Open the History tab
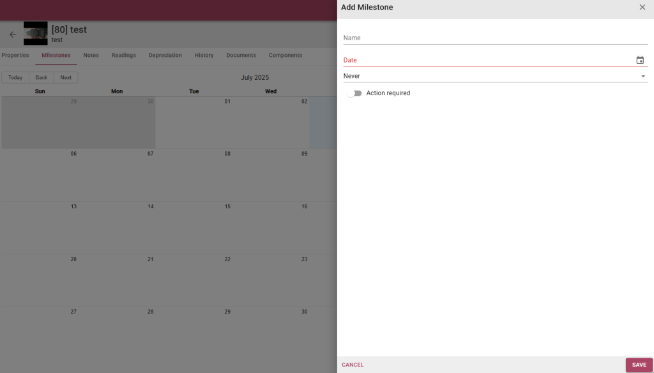654x373 pixels. pyautogui.click(x=204, y=55)
